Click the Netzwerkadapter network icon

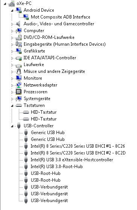click(x=19, y=85)
